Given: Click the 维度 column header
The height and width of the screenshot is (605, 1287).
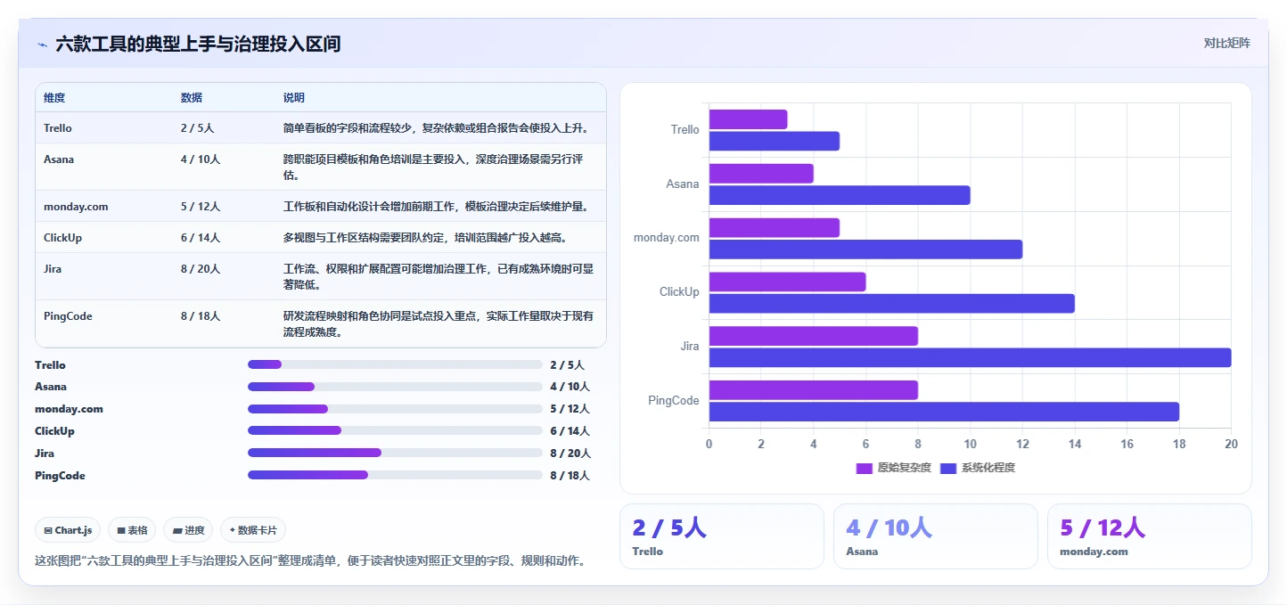Looking at the screenshot, I should [54, 97].
